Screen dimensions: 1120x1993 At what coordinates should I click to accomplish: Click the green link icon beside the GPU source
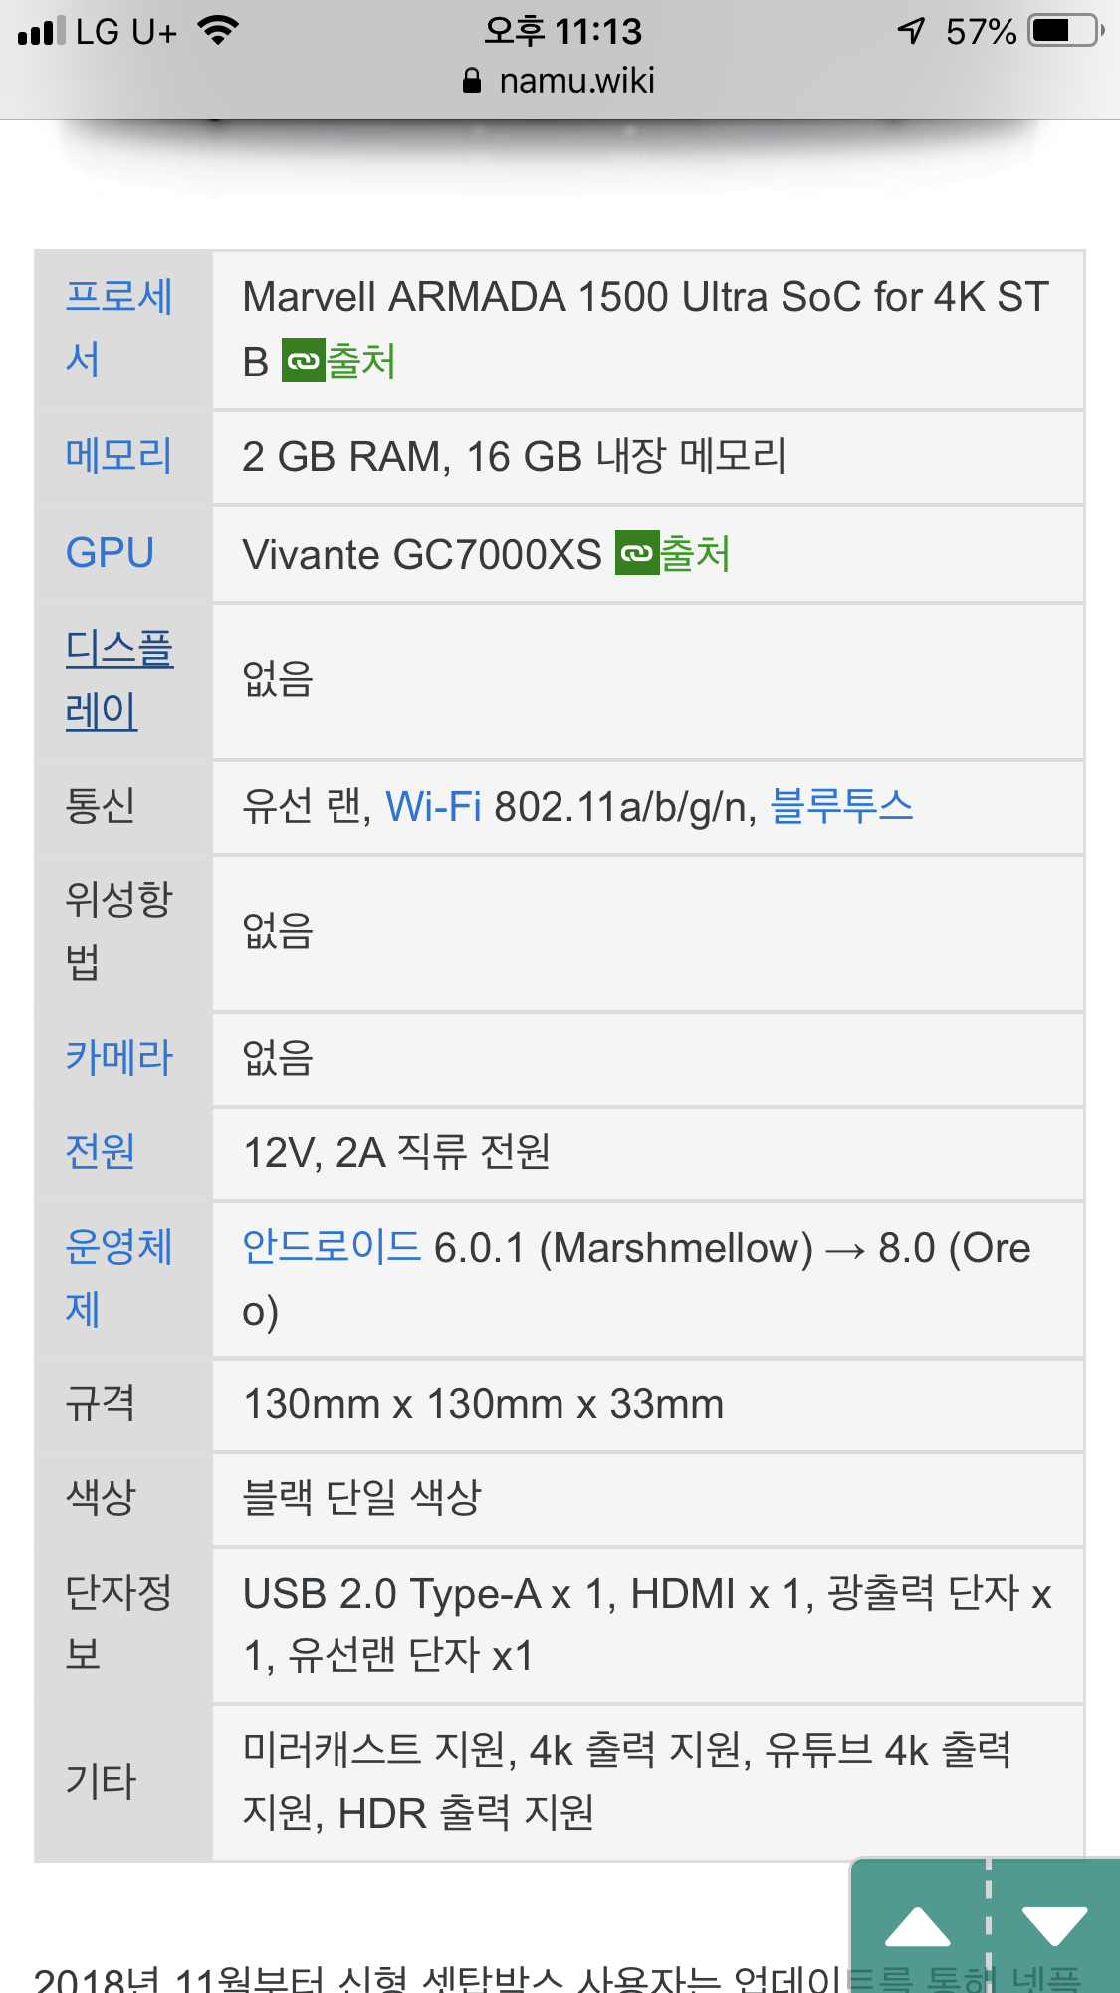click(637, 554)
